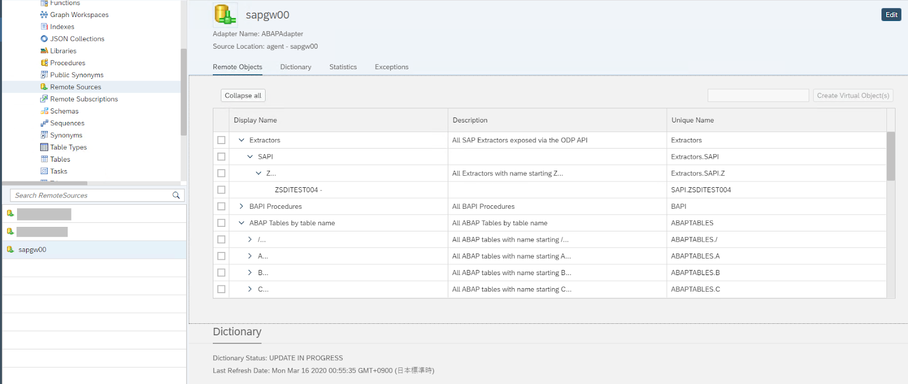Screen dimensions: 908x384
Task: Switch to the Statistics tab
Action: [x=343, y=67]
